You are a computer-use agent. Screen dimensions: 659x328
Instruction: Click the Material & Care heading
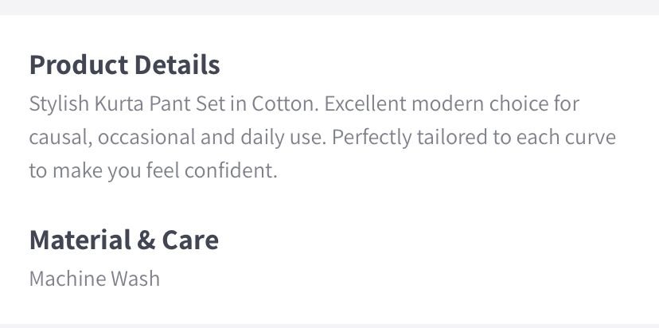pos(123,240)
